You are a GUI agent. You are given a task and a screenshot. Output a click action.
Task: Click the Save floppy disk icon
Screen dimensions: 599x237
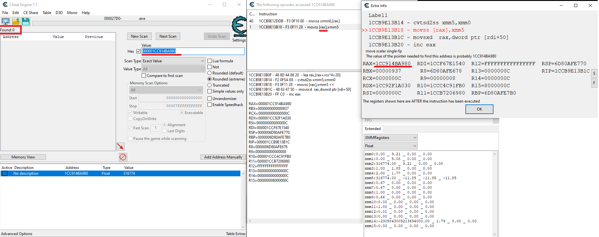point(26,21)
